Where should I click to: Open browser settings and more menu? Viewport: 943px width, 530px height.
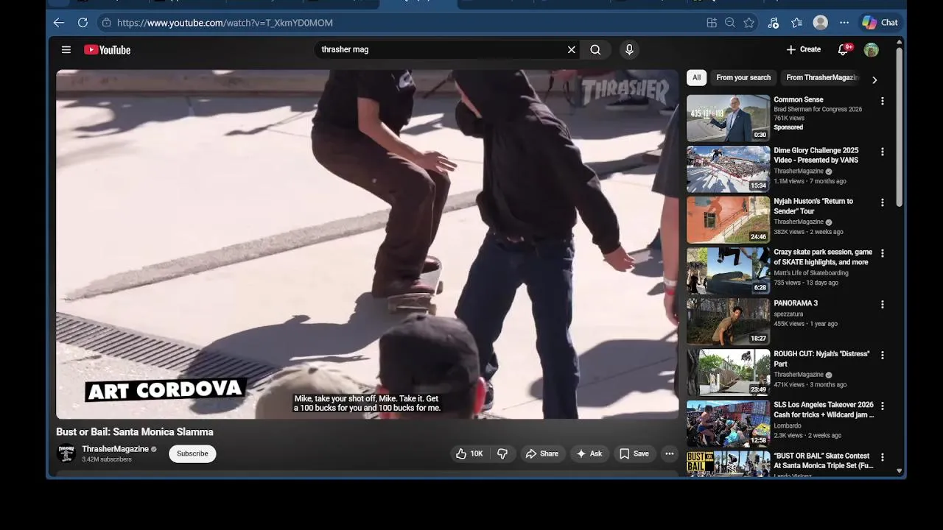[x=844, y=23]
